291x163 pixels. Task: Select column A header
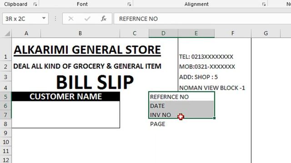tap(26, 33)
